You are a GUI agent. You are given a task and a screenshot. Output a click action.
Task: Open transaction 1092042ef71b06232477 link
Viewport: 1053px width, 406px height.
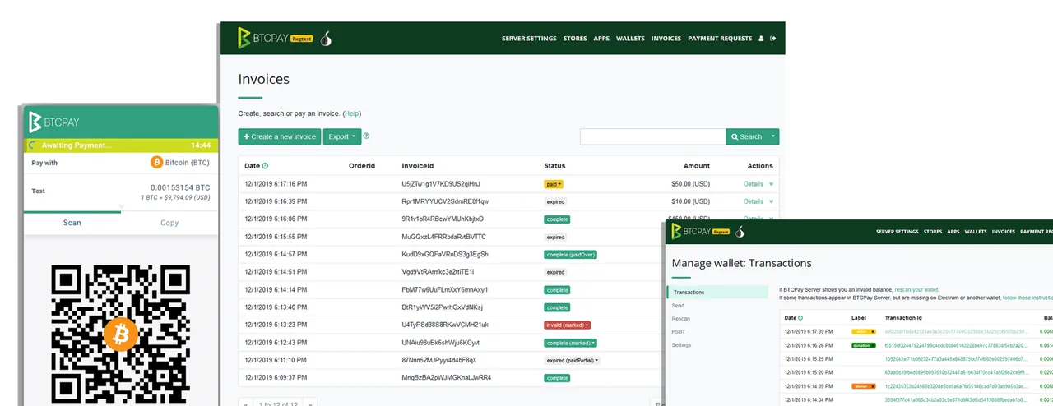956,358
